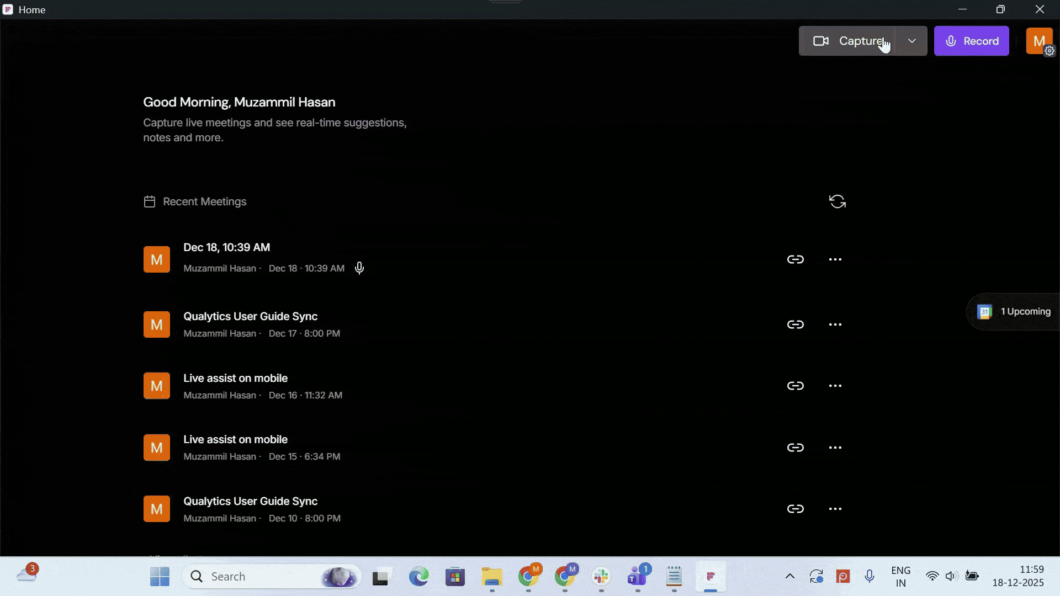
Task: Click the calendar icon beside Recent Meetings
Action: pos(149,201)
